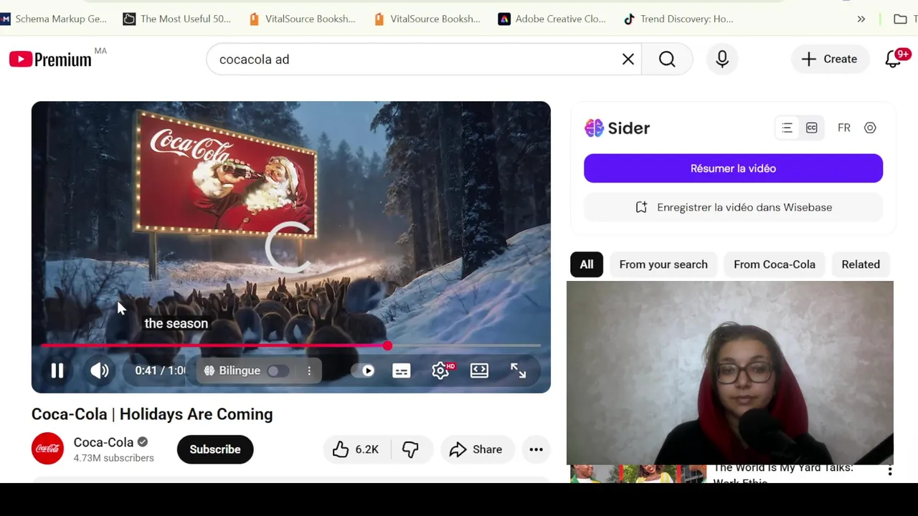This screenshot has width=918, height=516.
Task: Open the Coca-Cola channel name link
Action: [x=103, y=442]
